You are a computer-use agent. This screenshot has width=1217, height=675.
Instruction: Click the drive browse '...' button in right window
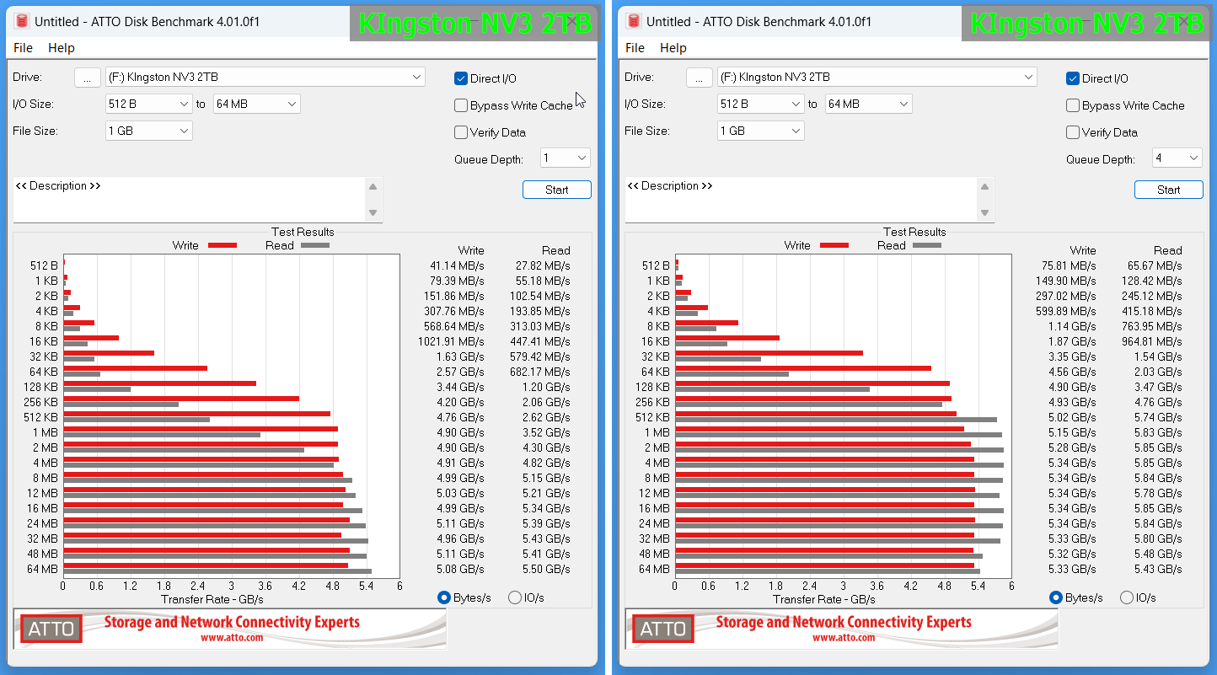point(699,78)
